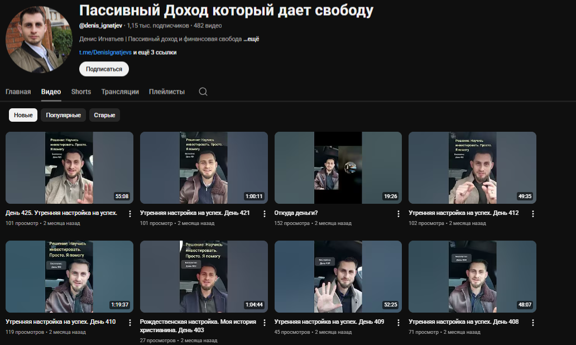Click the 48:07 duration badge
The width and height of the screenshot is (576, 345).
[x=525, y=305]
